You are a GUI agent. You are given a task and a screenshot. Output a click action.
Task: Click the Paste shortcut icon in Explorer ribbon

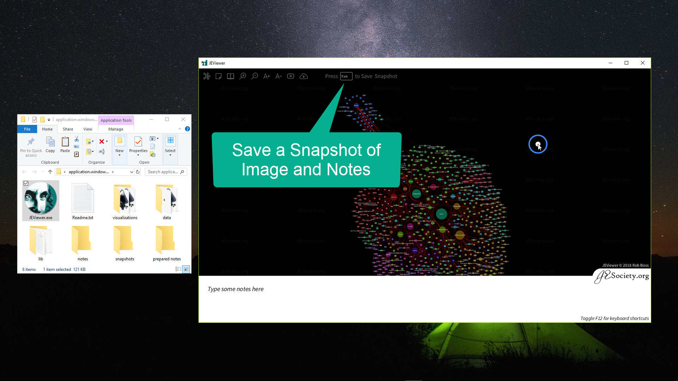77,154
